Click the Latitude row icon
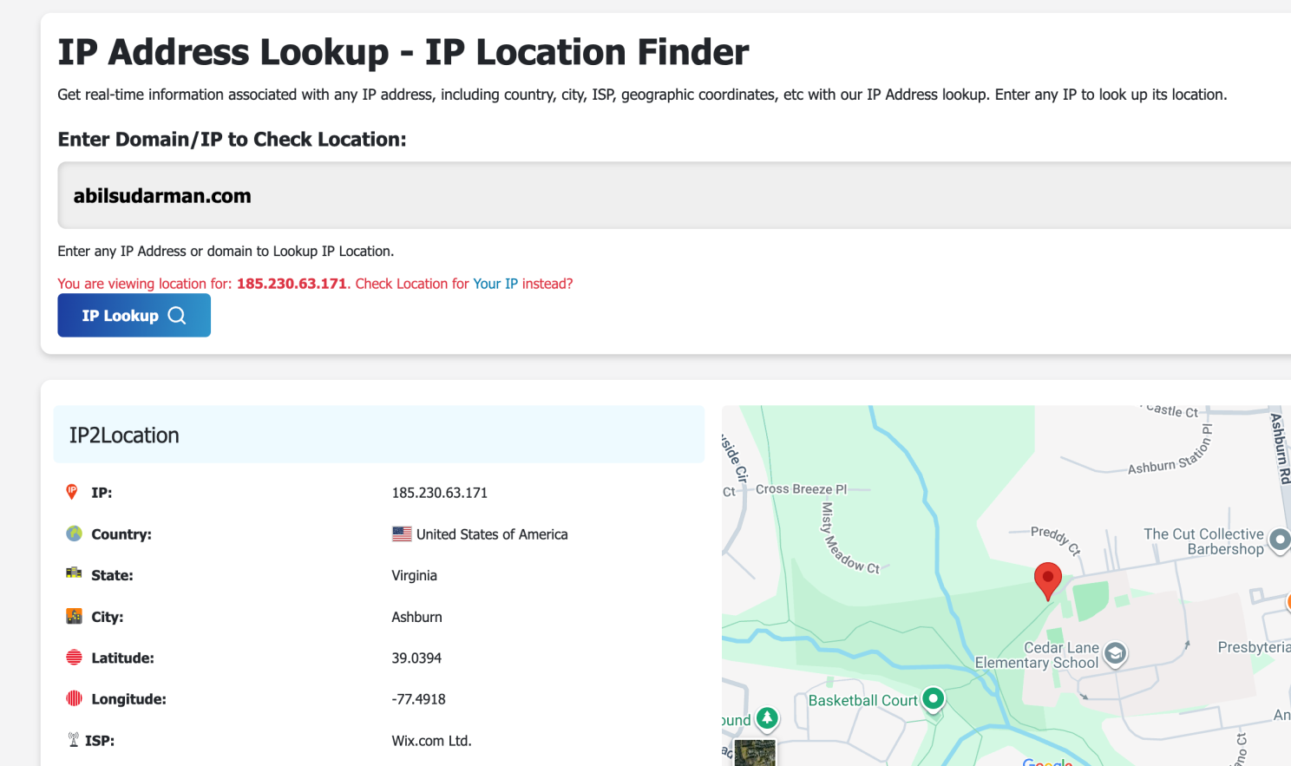Image resolution: width=1291 pixels, height=766 pixels. (x=74, y=658)
